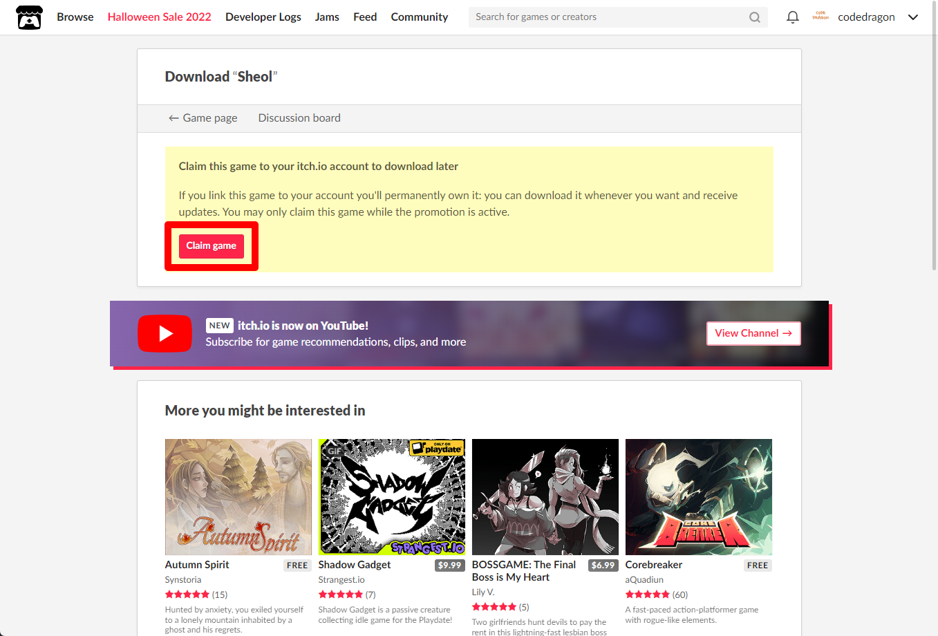Open the itch.io home logo
The height and width of the screenshot is (636, 938).
coord(29,17)
